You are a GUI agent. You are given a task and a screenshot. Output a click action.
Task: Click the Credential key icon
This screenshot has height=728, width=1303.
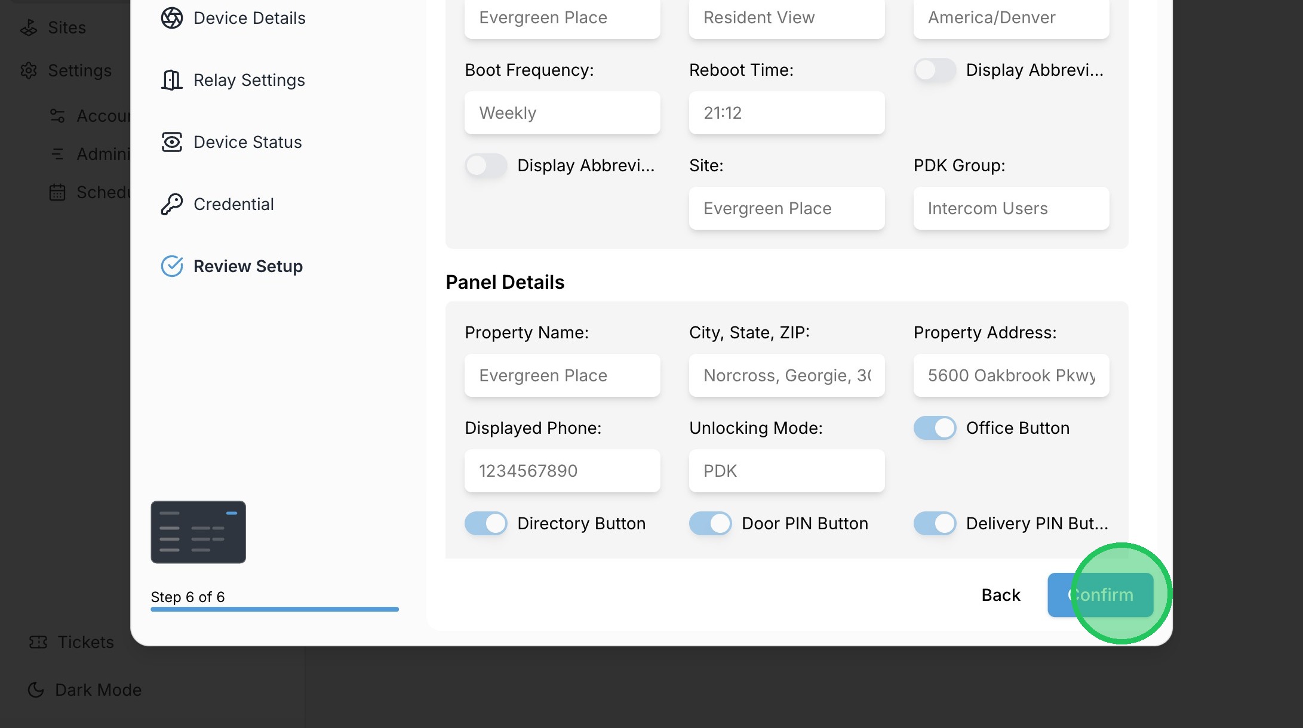click(171, 204)
